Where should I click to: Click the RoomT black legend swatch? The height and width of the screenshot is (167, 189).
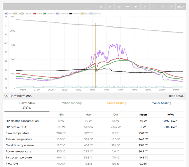click(x=70, y=14)
